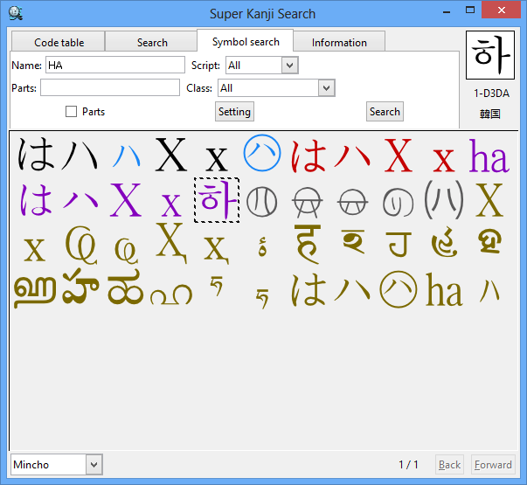The image size is (527, 485).
Task: Enable the Parts checkbox
Action: tap(72, 112)
